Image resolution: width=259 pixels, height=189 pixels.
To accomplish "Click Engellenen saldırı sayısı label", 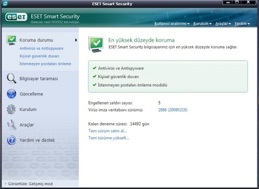I will click(x=110, y=103).
